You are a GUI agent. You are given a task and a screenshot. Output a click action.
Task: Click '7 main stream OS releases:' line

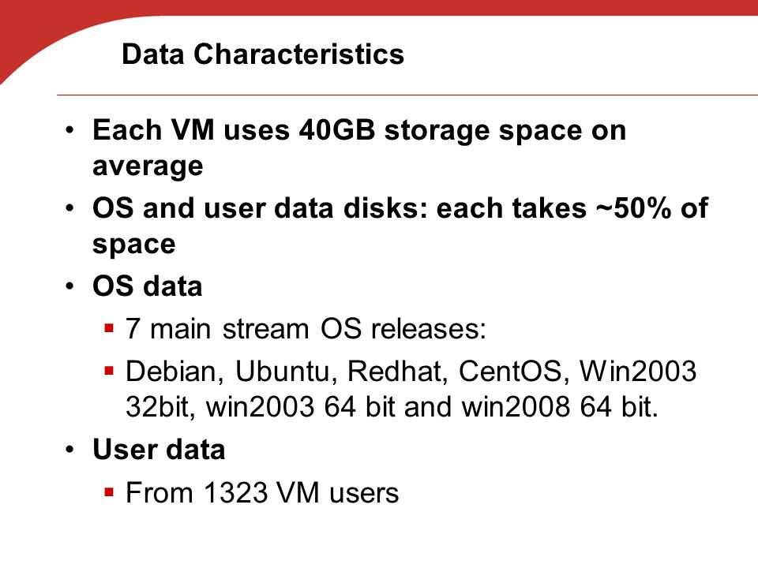pos(306,329)
